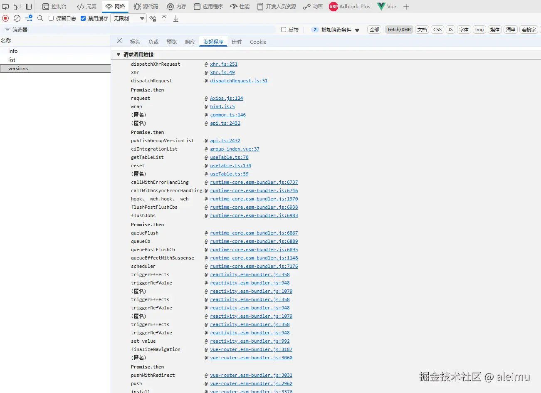Select the 全部 request type filter
Viewport: 541px width, 393px height.
pyautogui.click(x=374, y=30)
